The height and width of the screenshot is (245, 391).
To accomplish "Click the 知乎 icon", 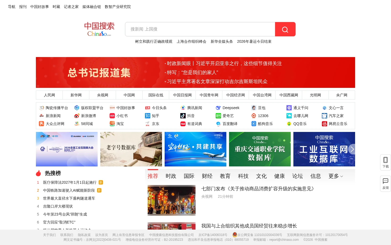I will click(x=148, y=116).
